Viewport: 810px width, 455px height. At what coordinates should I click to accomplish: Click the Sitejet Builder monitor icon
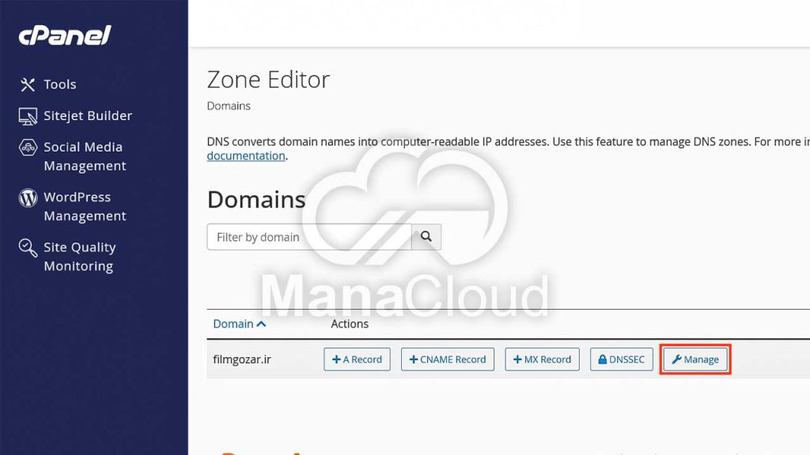(x=28, y=116)
